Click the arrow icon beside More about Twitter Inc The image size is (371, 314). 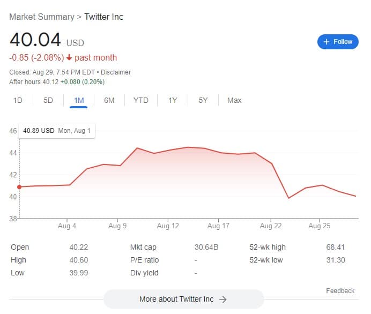click(x=222, y=300)
